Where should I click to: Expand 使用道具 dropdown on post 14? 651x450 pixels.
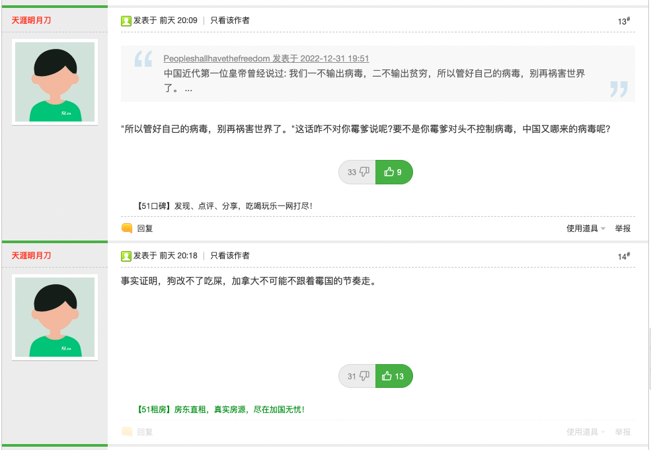click(586, 431)
